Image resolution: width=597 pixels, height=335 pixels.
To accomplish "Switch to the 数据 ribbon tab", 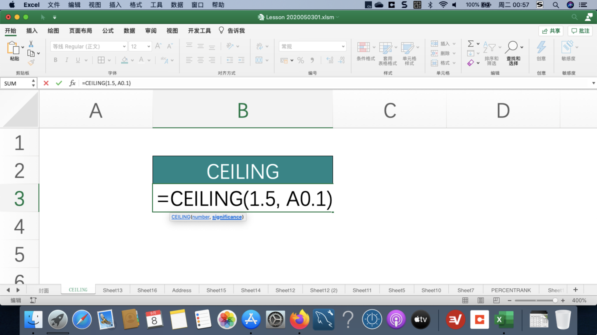I will 129,31.
